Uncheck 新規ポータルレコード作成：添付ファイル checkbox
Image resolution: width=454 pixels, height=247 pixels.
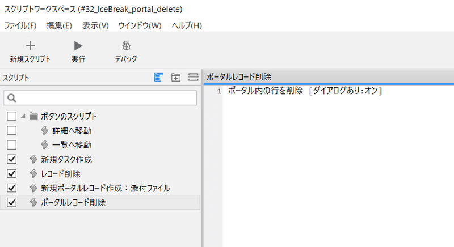tap(11, 188)
